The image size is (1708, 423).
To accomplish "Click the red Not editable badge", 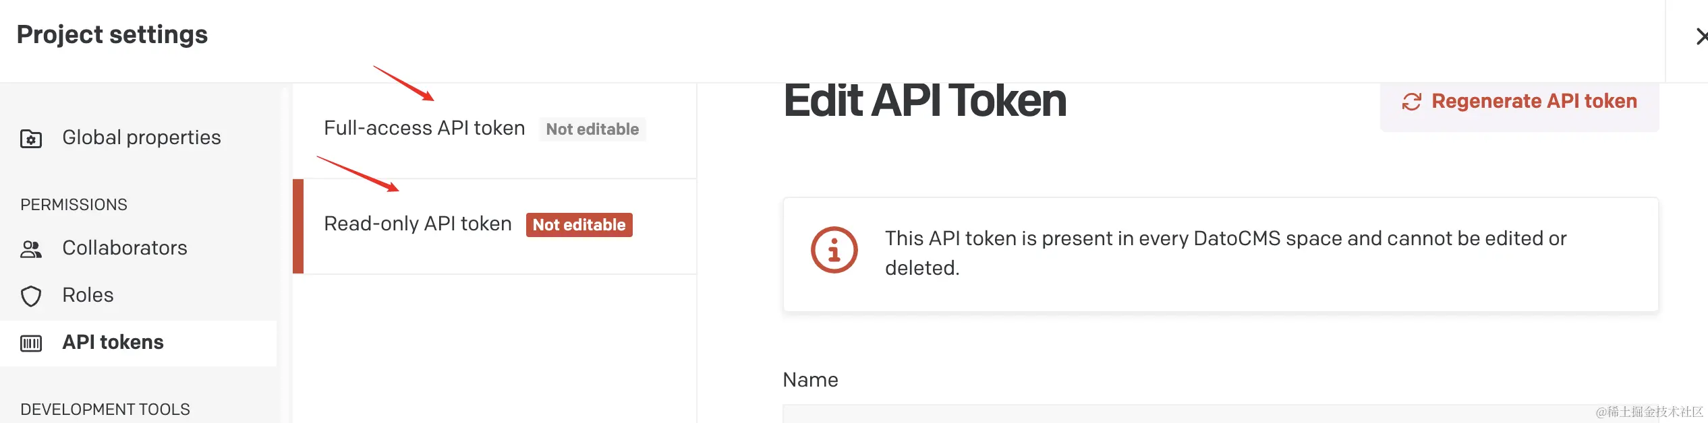I will point(579,225).
